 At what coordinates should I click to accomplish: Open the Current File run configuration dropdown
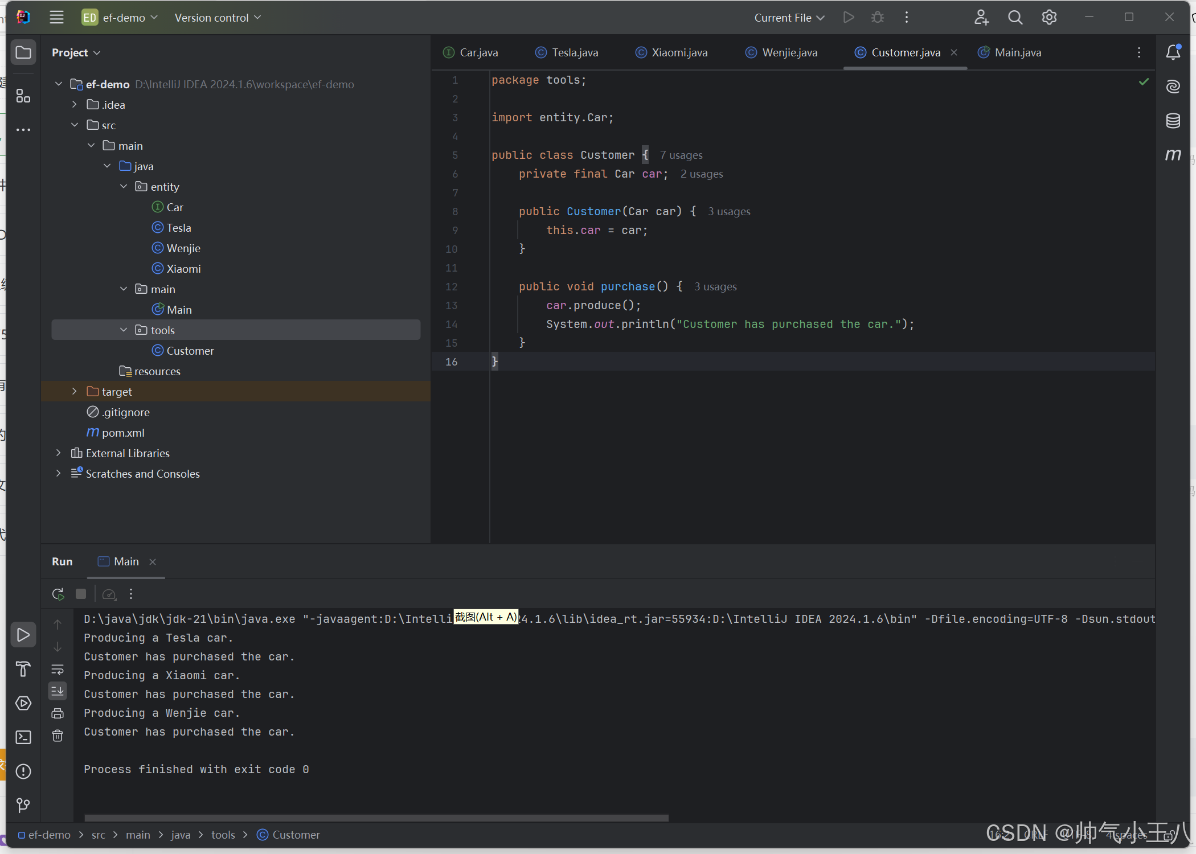point(789,18)
